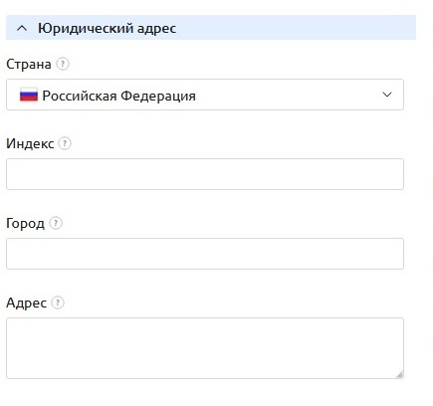This screenshot has width=433, height=406.
Task: Select the Российская Федерация text
Action: pos(119,96)
